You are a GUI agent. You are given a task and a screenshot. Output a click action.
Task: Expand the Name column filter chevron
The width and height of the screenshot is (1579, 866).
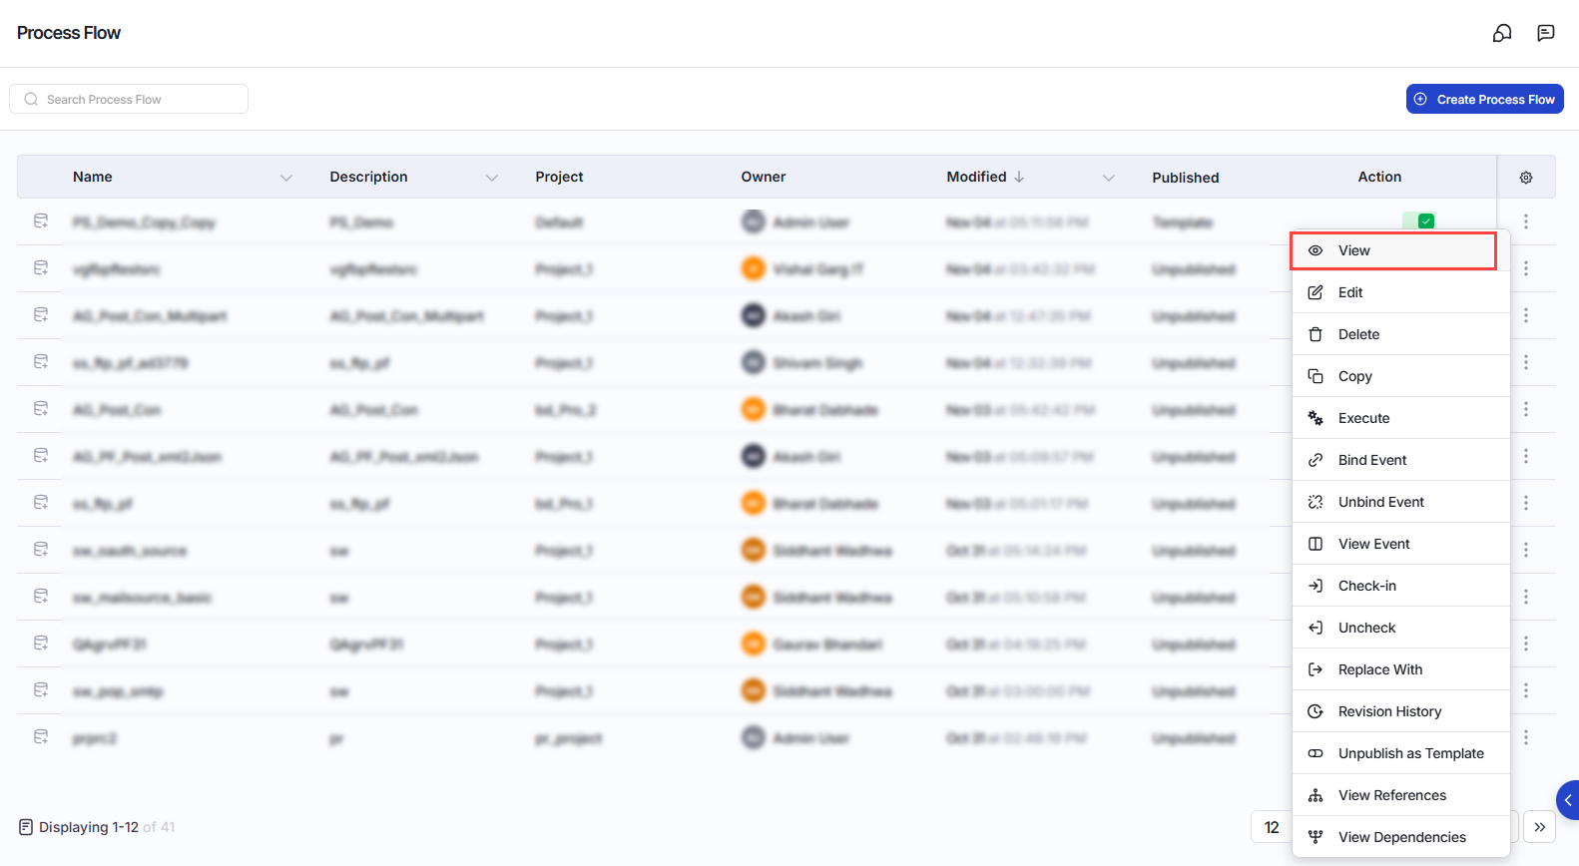[x=286, y=178]
